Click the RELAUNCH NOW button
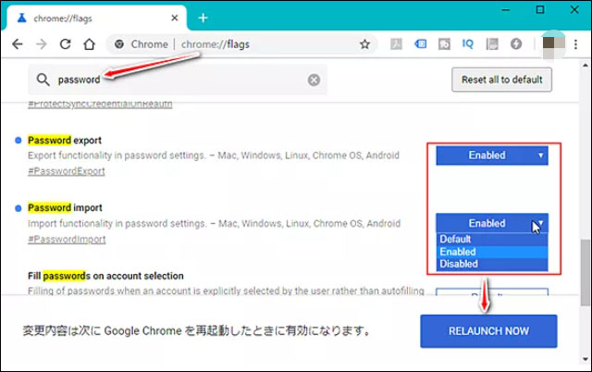592x372 pixels. (488, 330)
